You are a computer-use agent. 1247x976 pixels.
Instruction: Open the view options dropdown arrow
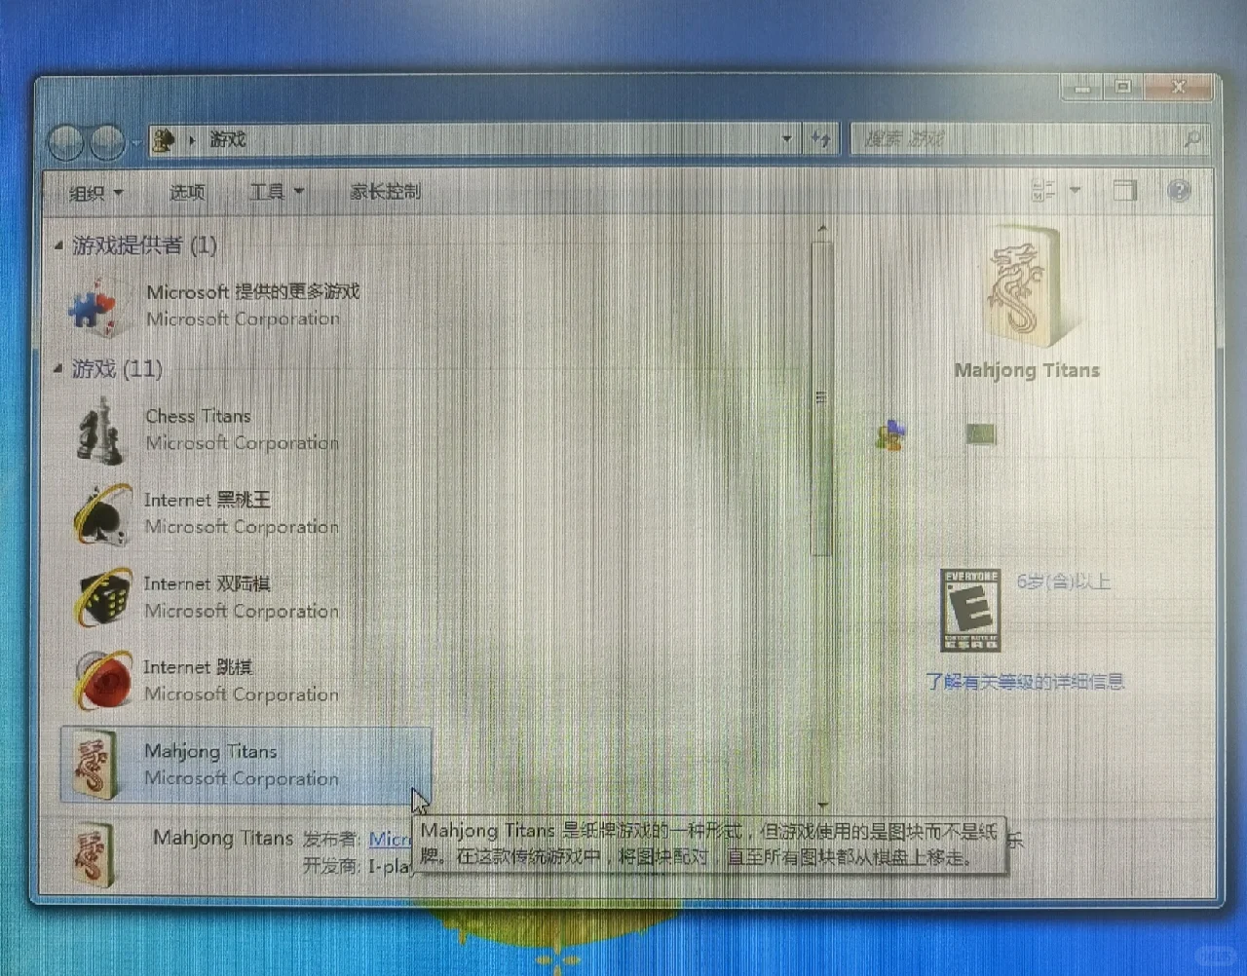pyautogui.click(x=1075, y=190)
